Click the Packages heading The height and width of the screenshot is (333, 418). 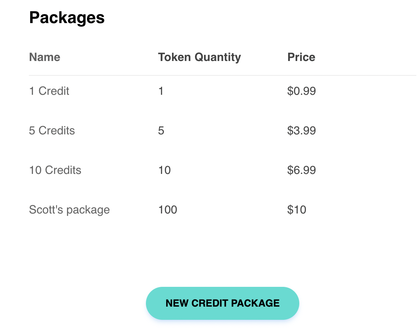point(67,18)
